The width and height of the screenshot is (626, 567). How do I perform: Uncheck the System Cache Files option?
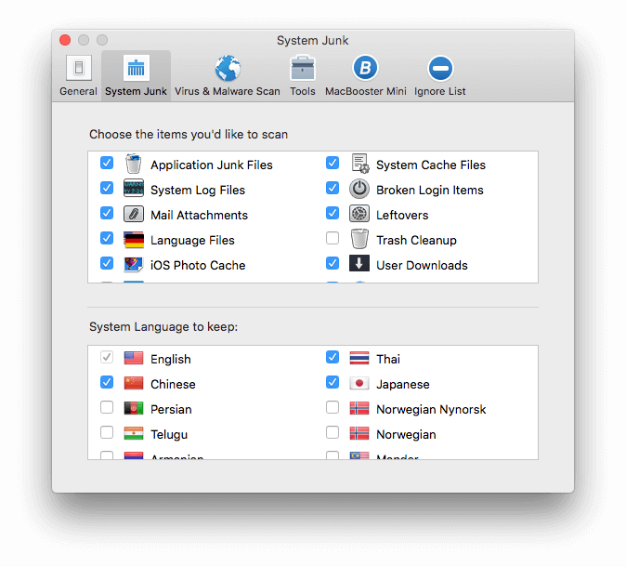(333, 164)
